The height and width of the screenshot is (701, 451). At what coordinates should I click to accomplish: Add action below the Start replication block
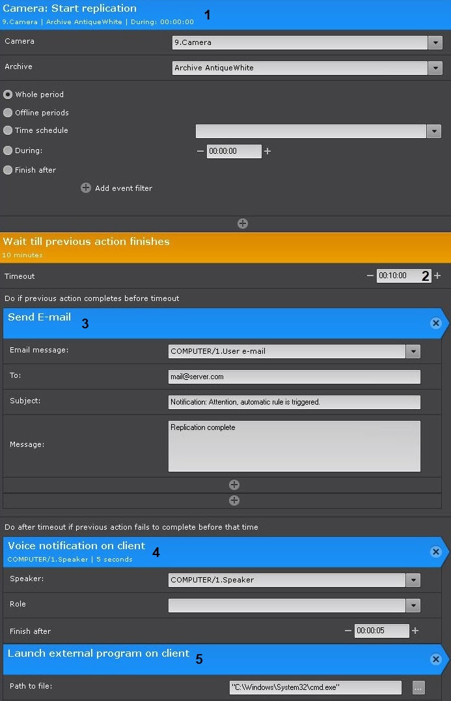243,223
